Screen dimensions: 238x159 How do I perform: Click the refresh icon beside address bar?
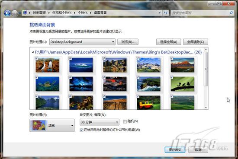point(165,13)
